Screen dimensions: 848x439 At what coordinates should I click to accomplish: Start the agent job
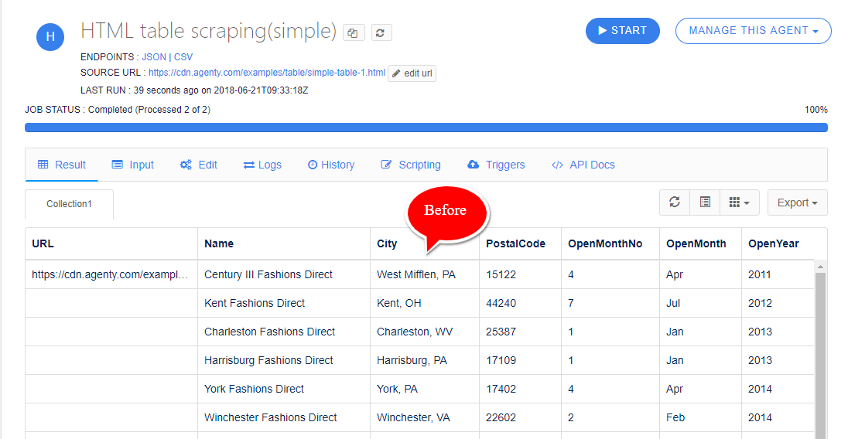(x=622, y=31)
